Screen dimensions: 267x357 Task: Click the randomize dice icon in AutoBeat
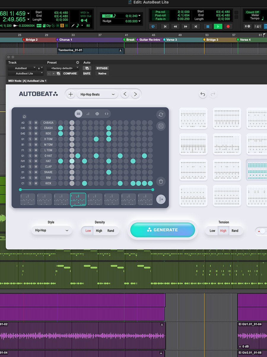pos(160,126)
